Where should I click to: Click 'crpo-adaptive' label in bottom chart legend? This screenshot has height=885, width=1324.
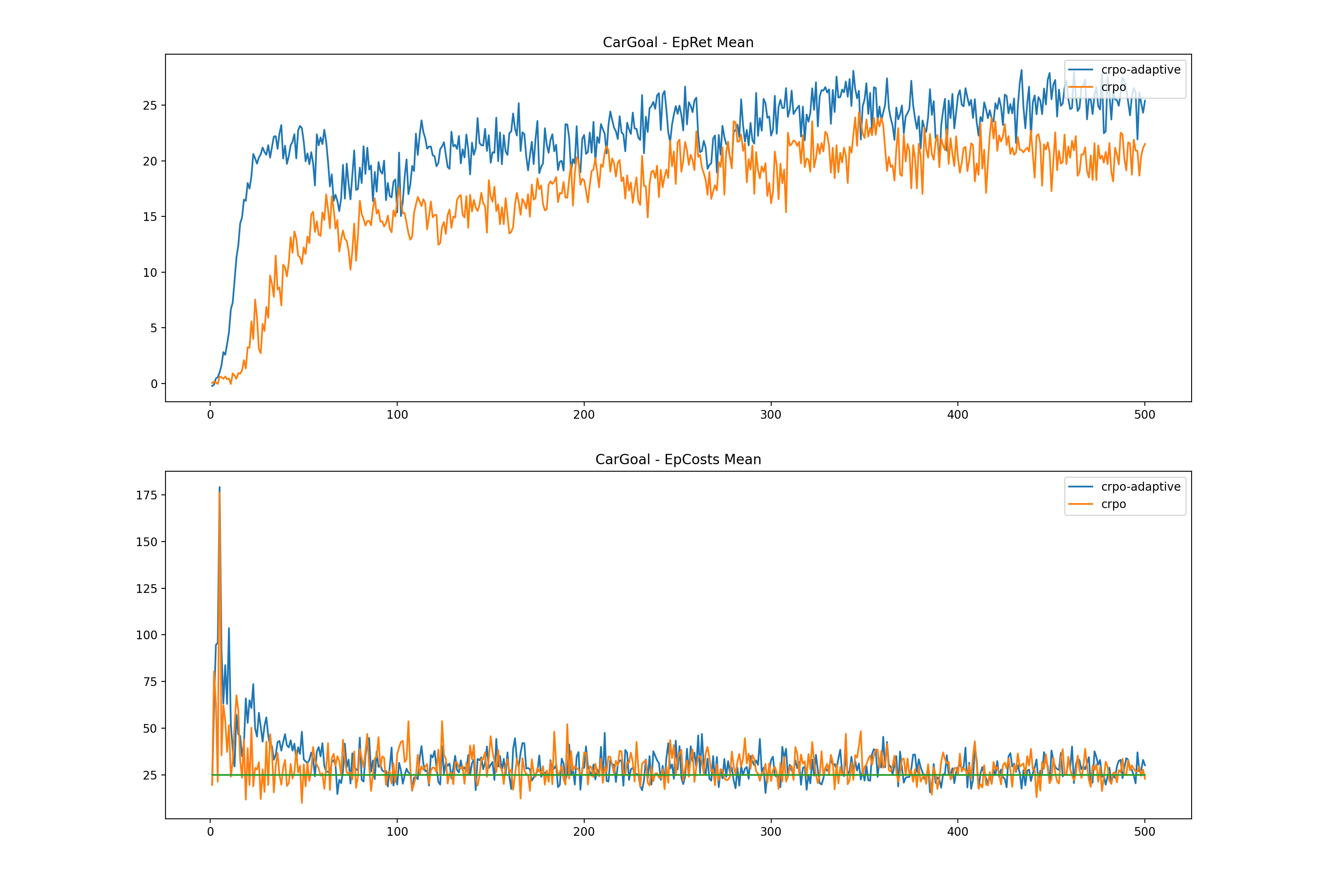click(x=1141, y=487)
